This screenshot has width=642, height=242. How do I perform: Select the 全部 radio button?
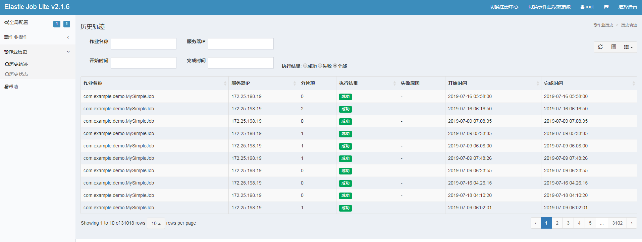pyautogui.click(x=335, y=66)
